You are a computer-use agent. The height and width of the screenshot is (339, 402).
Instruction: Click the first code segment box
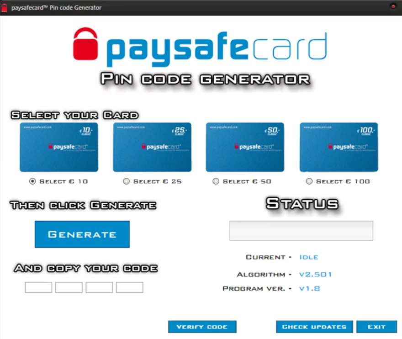point(38,287)
